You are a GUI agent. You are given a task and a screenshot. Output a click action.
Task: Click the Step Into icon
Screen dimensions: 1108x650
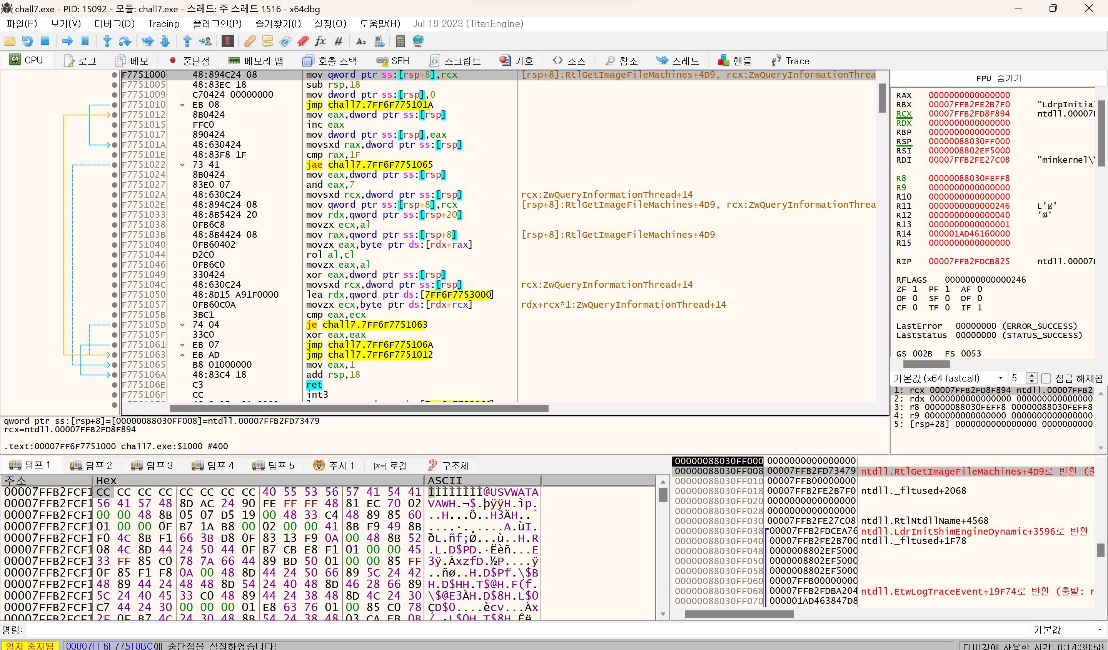click(x=107, y=41)
